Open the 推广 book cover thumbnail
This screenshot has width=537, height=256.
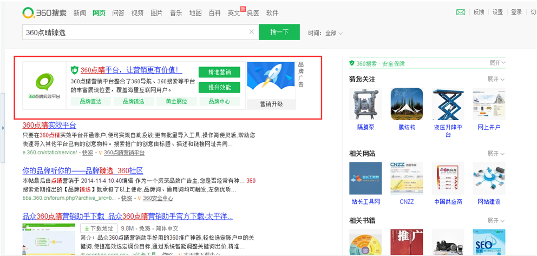tap(407, 242)
